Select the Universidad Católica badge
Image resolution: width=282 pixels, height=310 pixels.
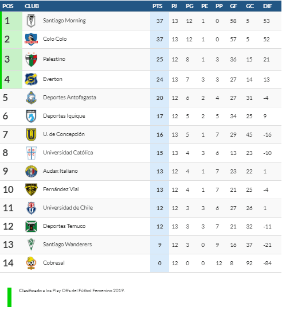point(31,153)
